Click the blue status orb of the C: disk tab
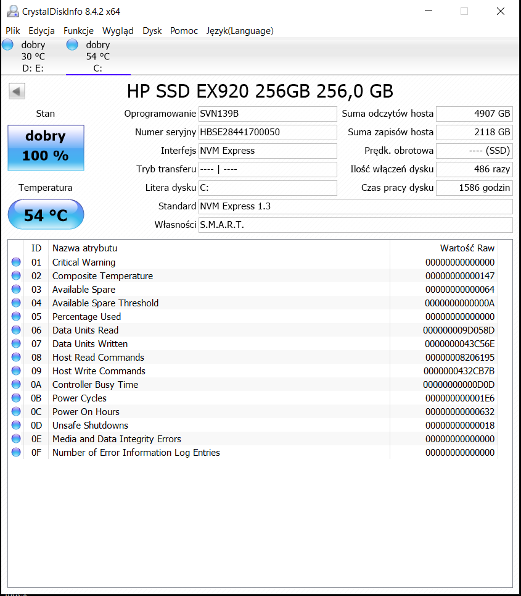The image size is (521, 596). click(x=72, y=45)
